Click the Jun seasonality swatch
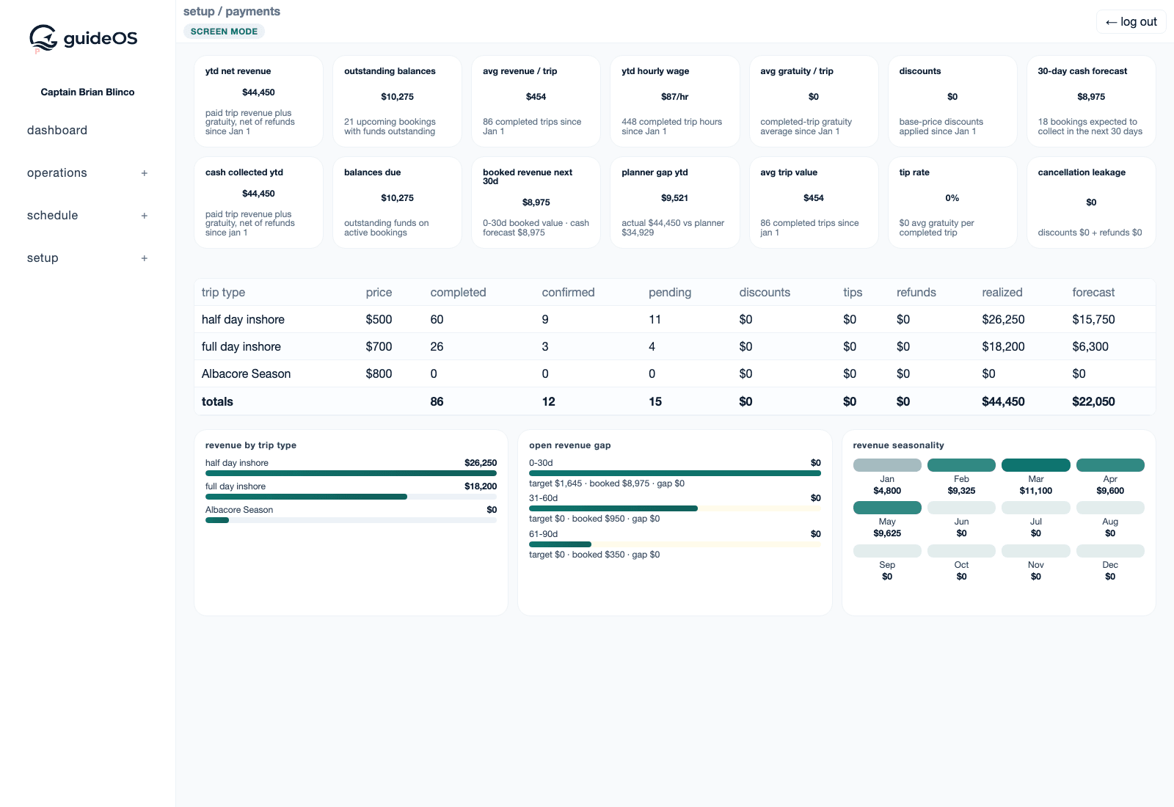Screen dimensions: 1174x807 point(961,508)
